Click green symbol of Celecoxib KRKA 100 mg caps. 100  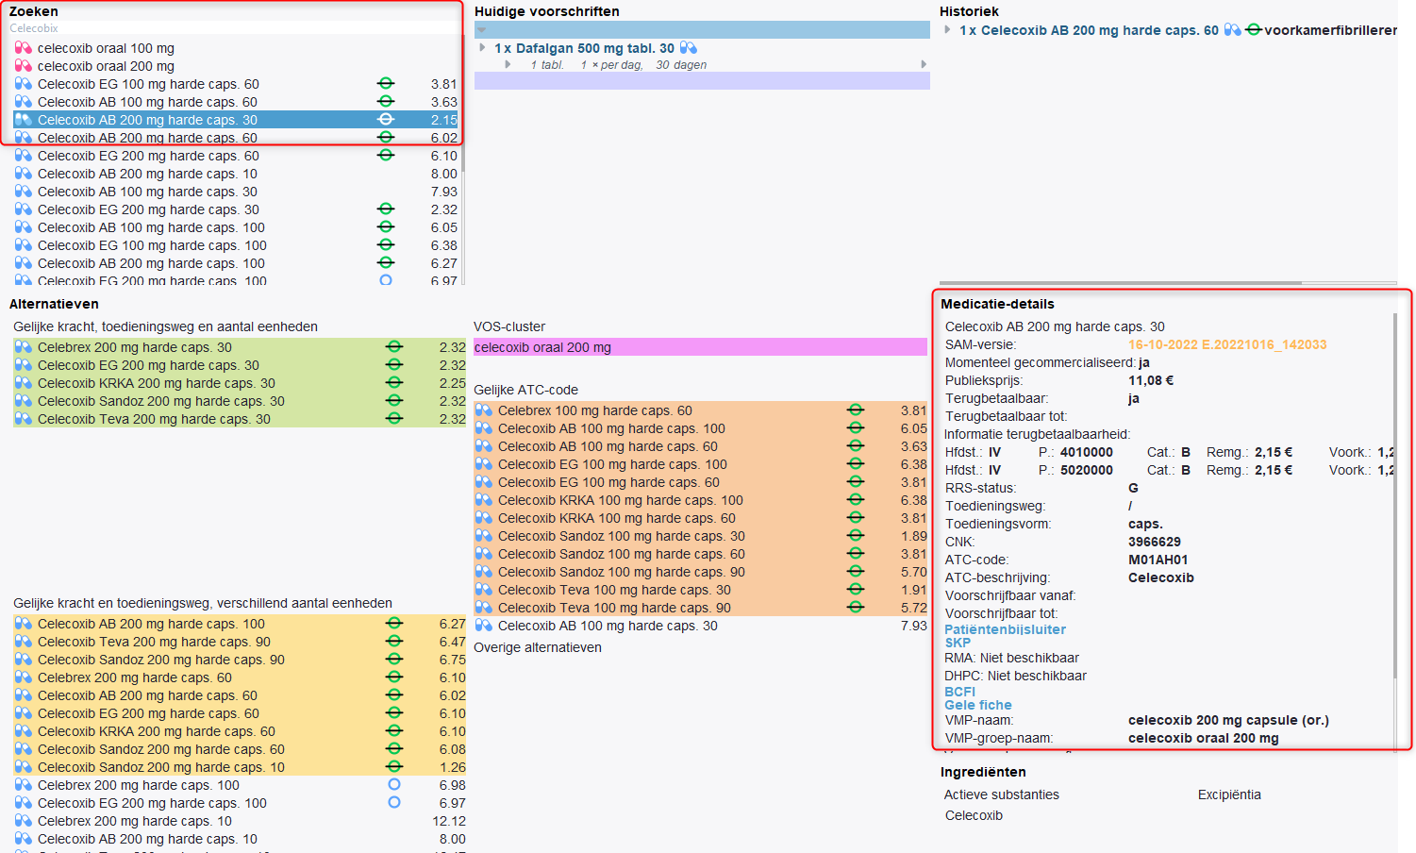click(x=856, y=499)
